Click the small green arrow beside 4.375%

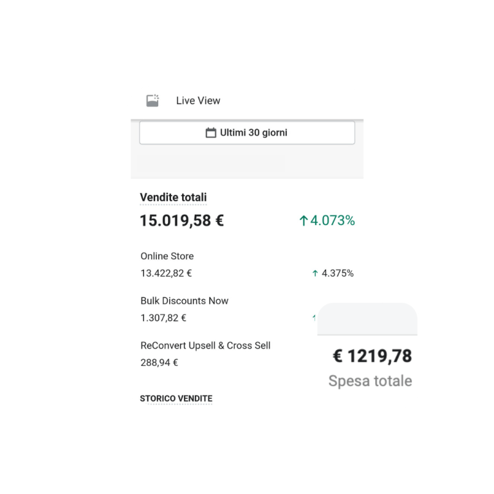tap(315, 273)
